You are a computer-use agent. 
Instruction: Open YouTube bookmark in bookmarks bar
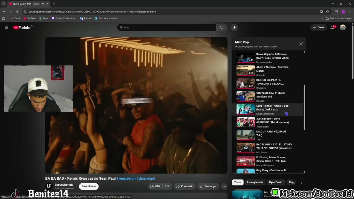(30, 19)
